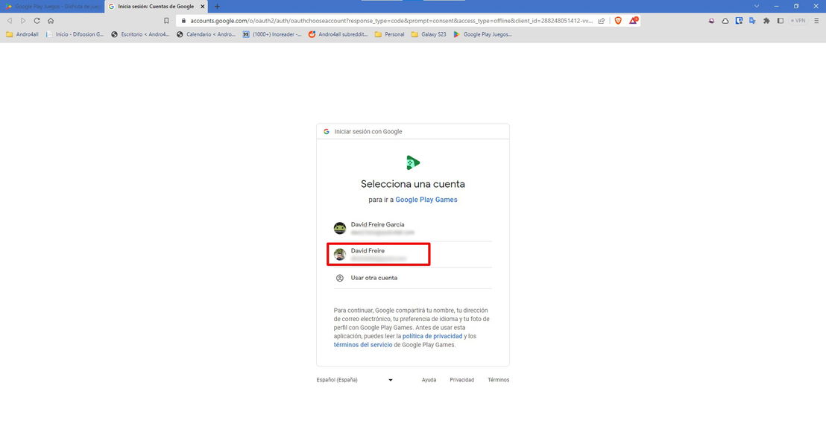
Task: Bookmark this page with the bookmark icon
Action: tap(166, 21)
